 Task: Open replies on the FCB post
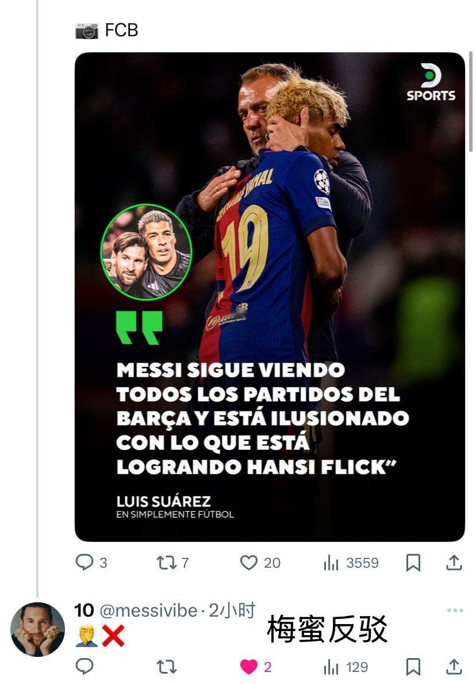(91, 563)
